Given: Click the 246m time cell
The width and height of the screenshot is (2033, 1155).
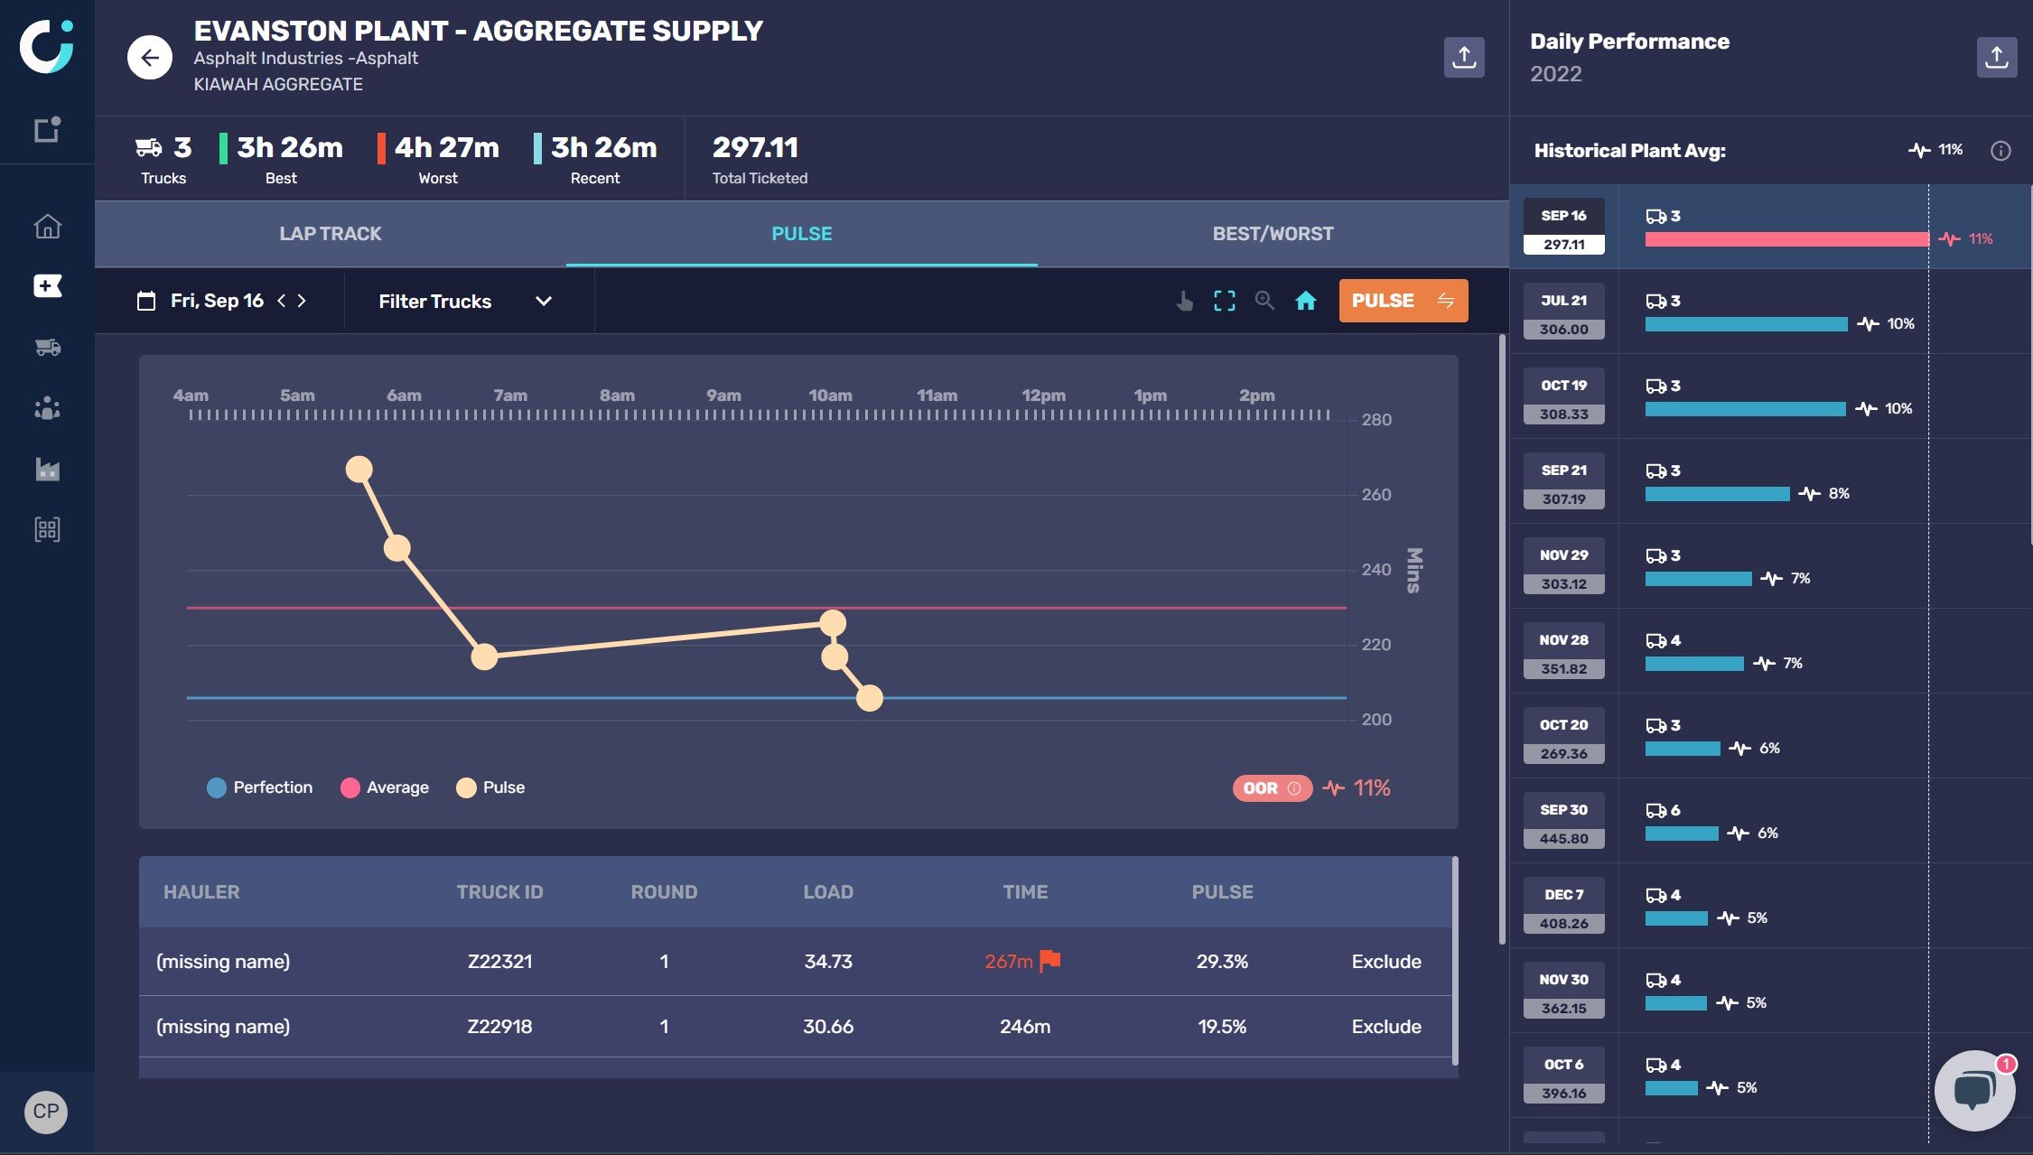Looking at the screenshot, I should pyautogui.click(x=1025, y=1027).
